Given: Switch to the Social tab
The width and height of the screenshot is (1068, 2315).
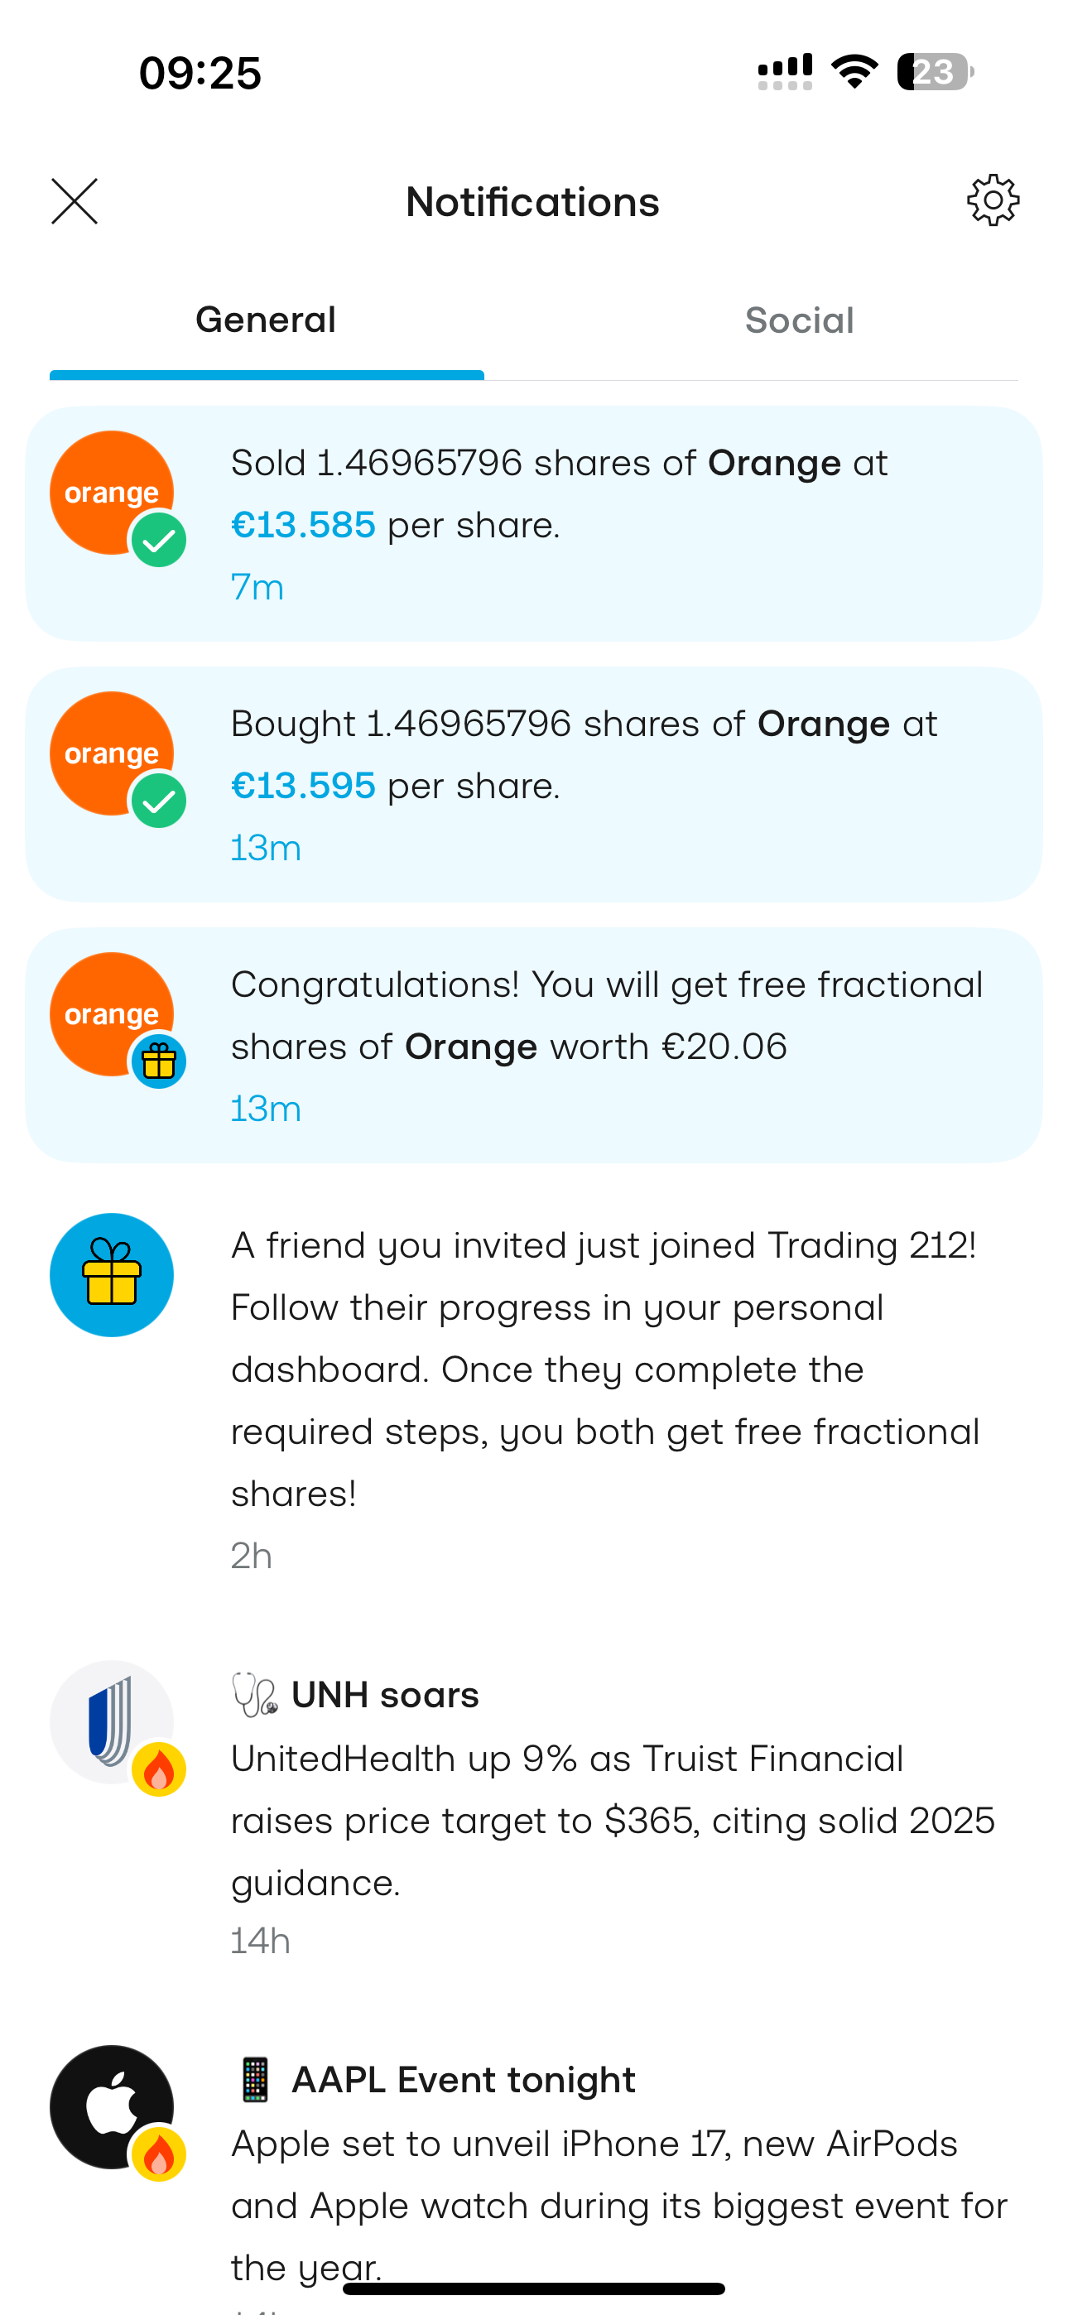Looking at the screenshot, I should tap(799, 320).
